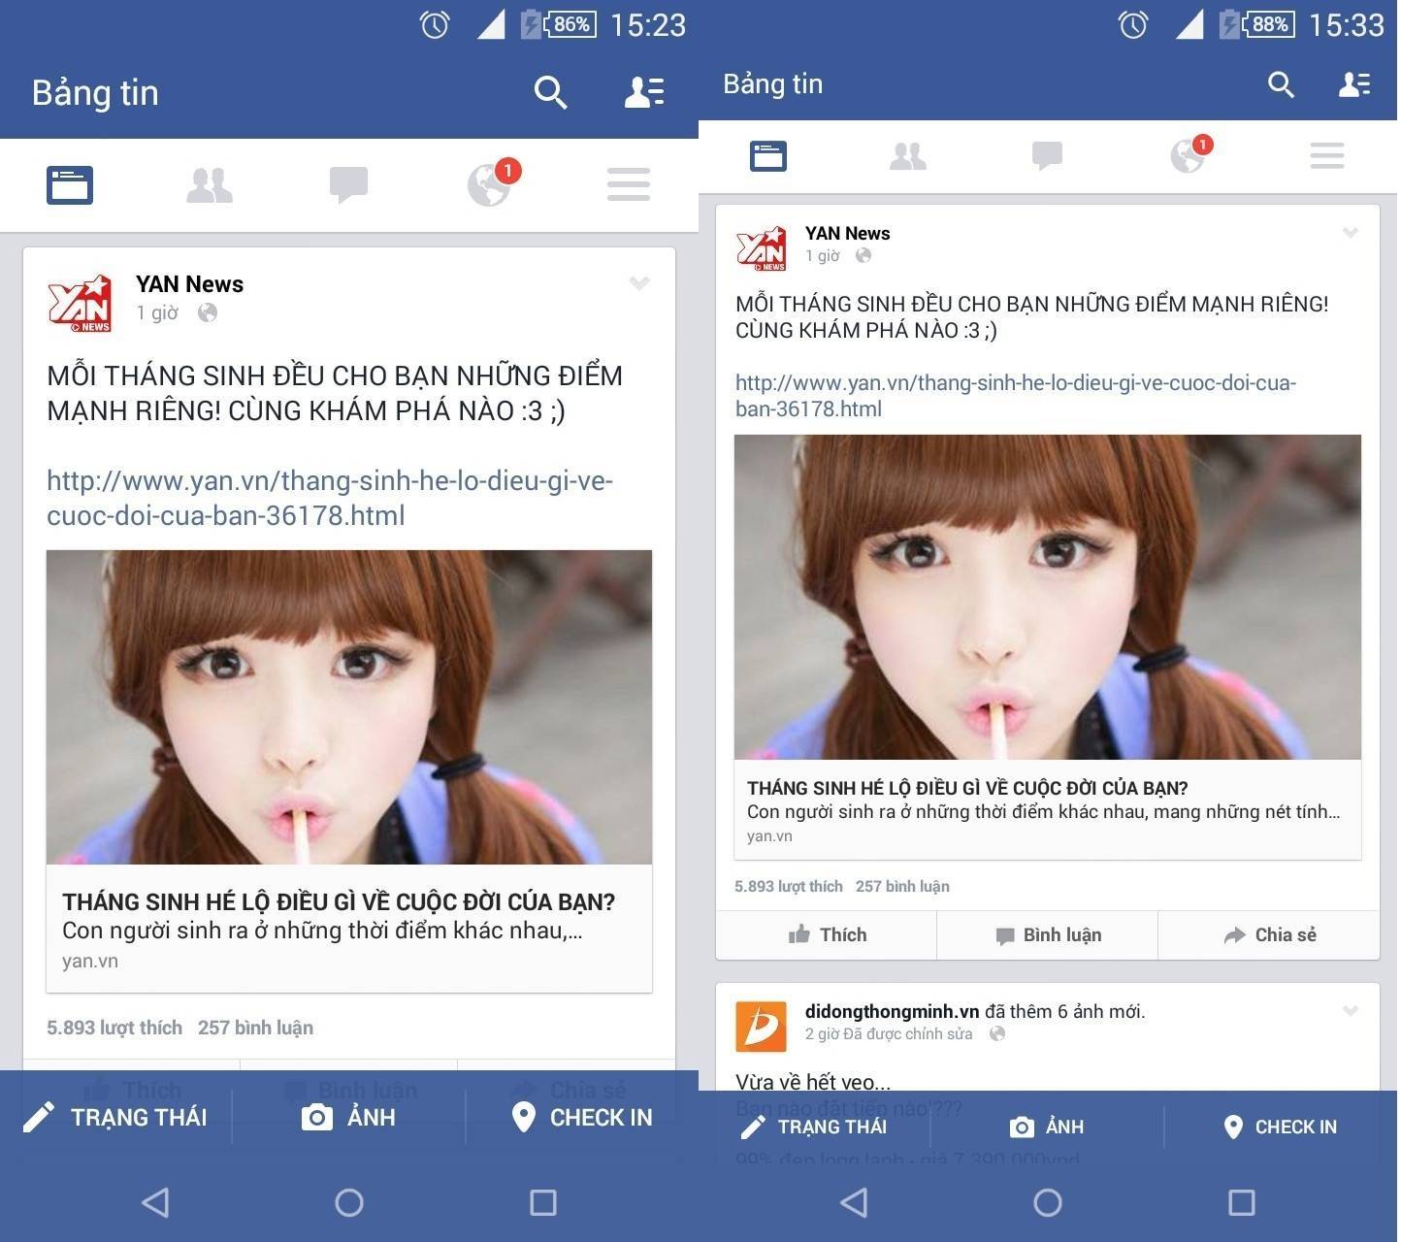The image size is (1401, 1242).
Task: Open YAN News page name in left screen
Action: [x=189, y=284]
